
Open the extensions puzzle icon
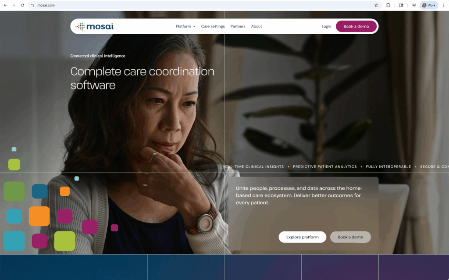click(x=388, y=5)
